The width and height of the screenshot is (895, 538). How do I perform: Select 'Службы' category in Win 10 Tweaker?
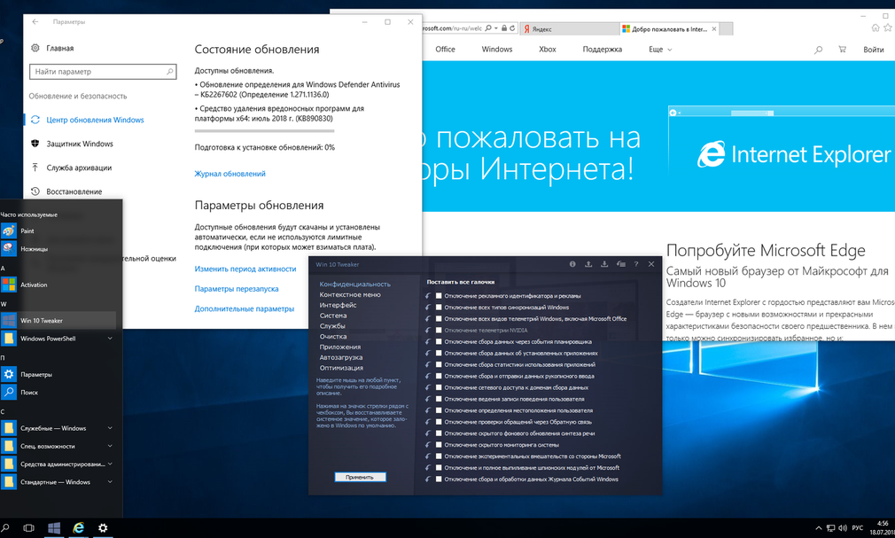click(x=332, y=326)
